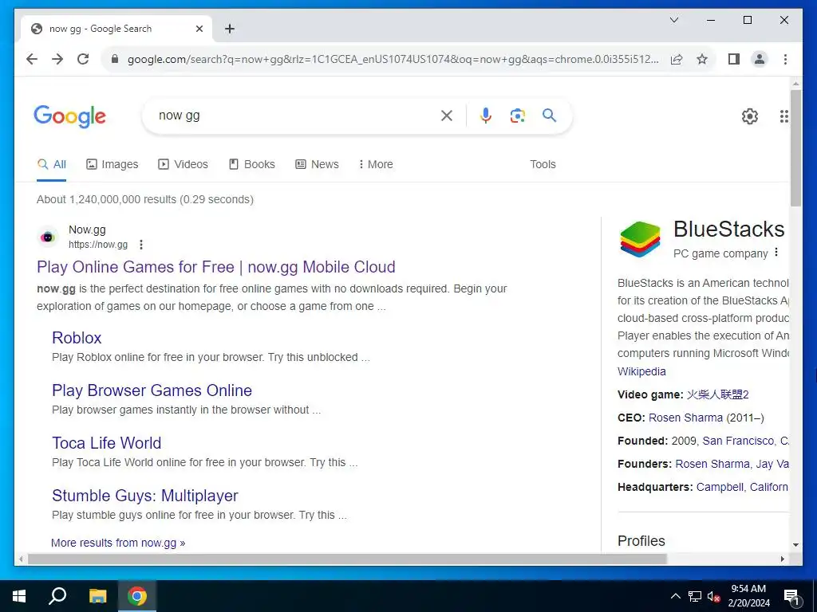
Task: Open the tab search chevron
Action: tap(674, 20)
